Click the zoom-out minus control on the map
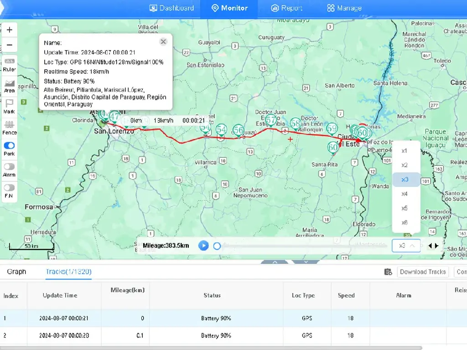Screen dimensions: 467x350 pyautogui.click(x=9, y=45)
